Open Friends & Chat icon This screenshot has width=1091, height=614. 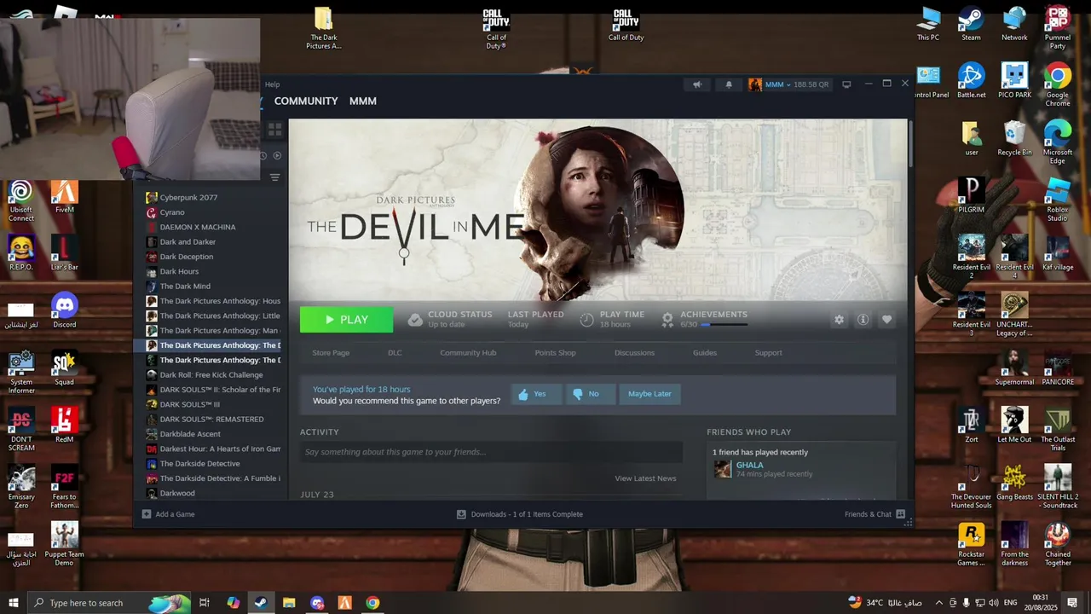900,514
